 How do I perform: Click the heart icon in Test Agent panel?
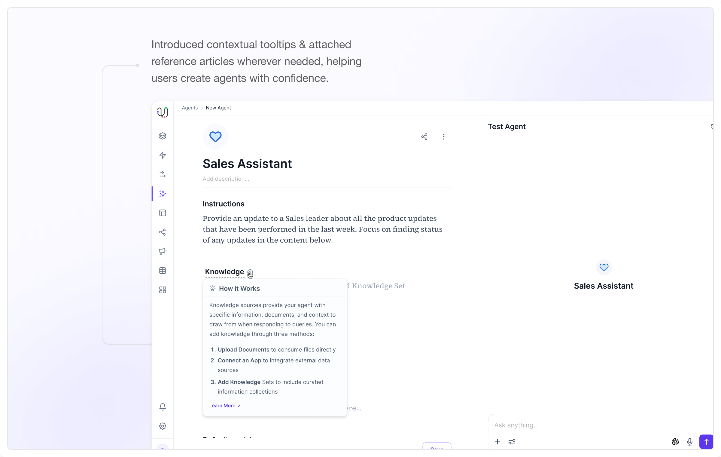coord(604,267)
